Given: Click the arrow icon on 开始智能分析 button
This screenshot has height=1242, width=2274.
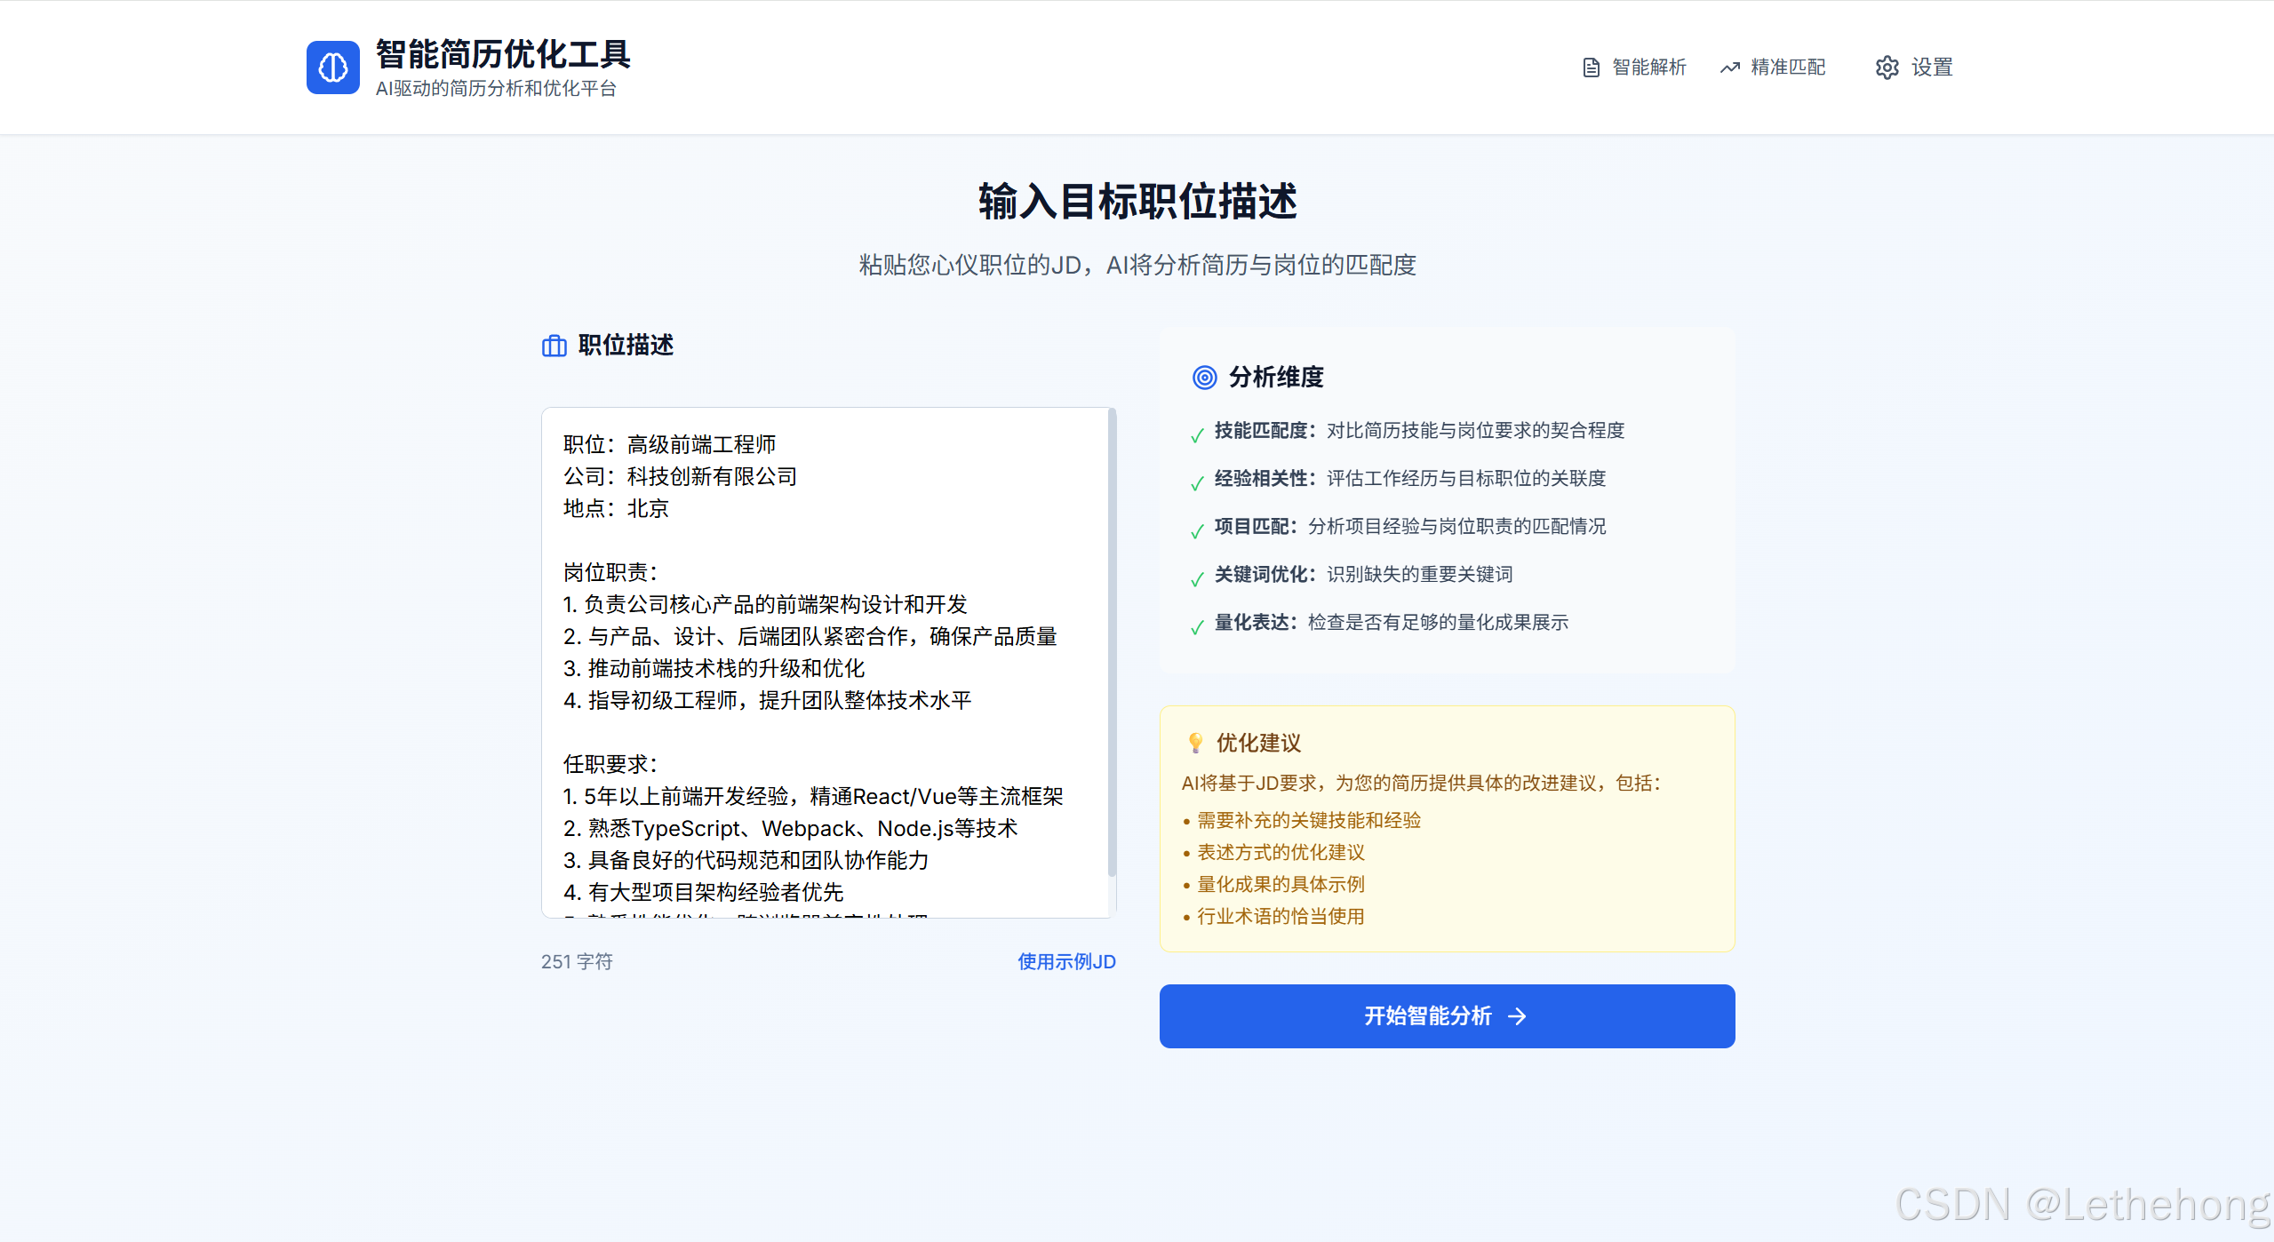Looking at the screenshot, I should 1518,1016.
